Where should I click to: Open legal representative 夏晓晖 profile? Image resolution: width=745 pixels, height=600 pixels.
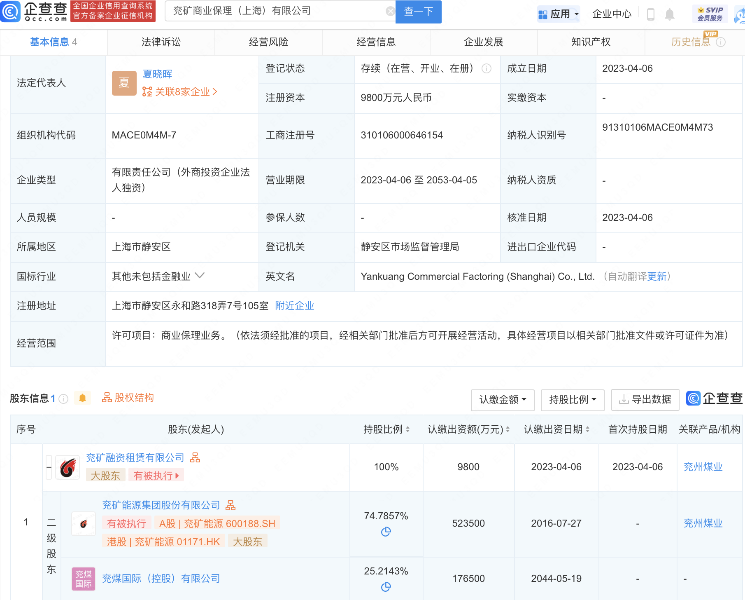coord(157,74)
